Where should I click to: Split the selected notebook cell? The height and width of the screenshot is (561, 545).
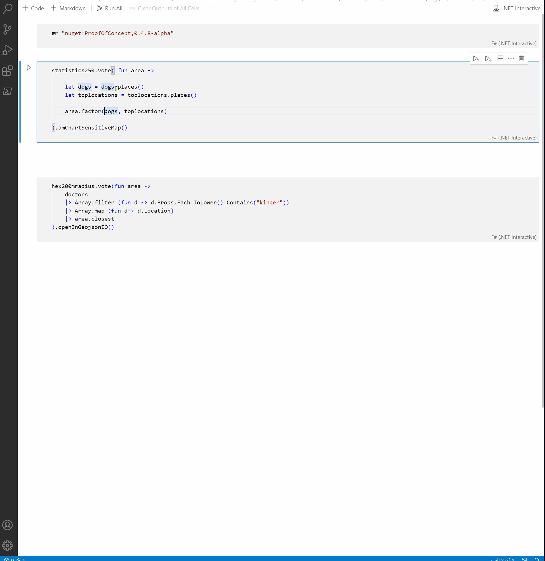pyautogui.click(x=500, y=58)
